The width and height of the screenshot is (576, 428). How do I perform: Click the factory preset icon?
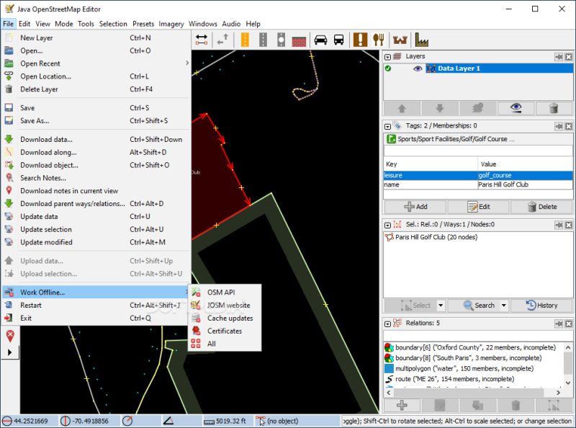[x=420, y=40]
